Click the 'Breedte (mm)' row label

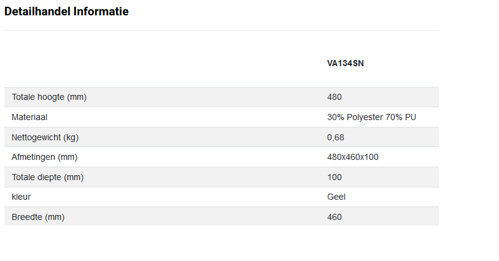click(38, 217)
